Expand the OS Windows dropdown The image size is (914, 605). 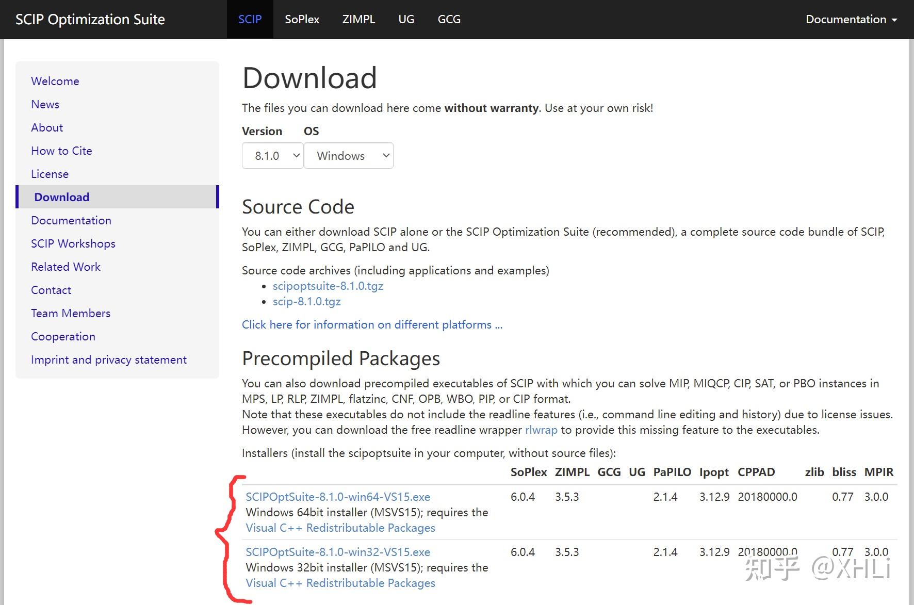tap(348, 156)
